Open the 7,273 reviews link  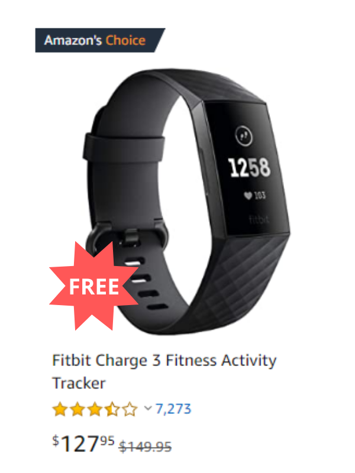[173, 409]
